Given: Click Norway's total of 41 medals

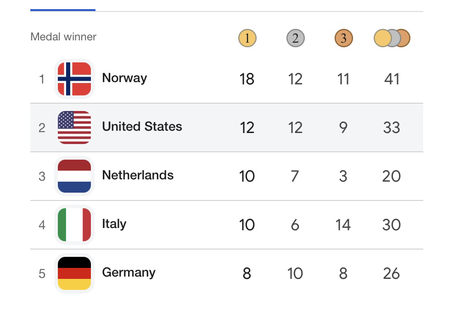Looking at the screenshot, I should coord(392,79).
